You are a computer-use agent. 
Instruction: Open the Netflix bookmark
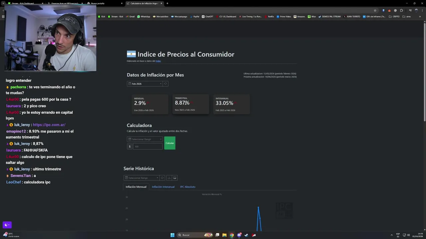[269, 17]
